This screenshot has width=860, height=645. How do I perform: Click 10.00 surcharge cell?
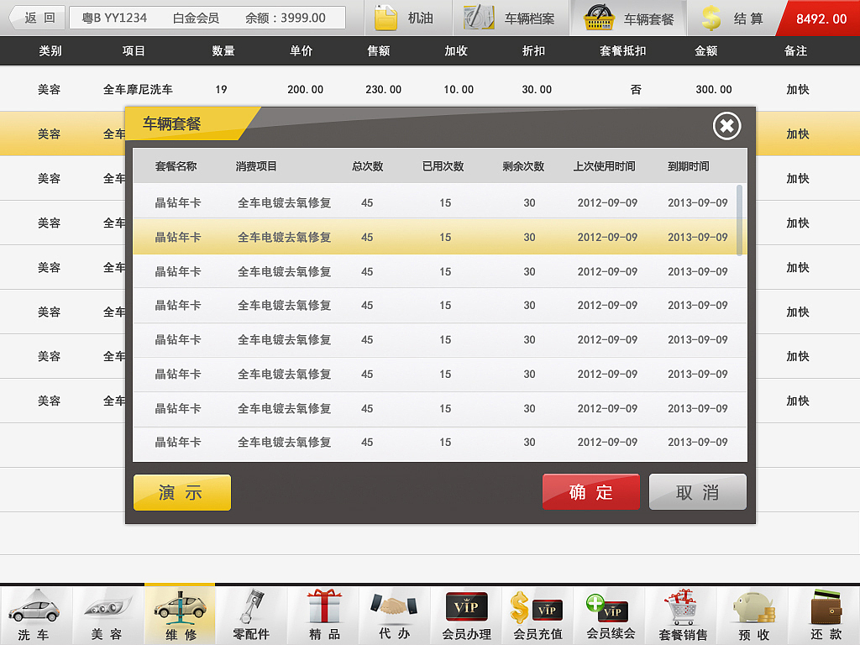tap(459, 89)
